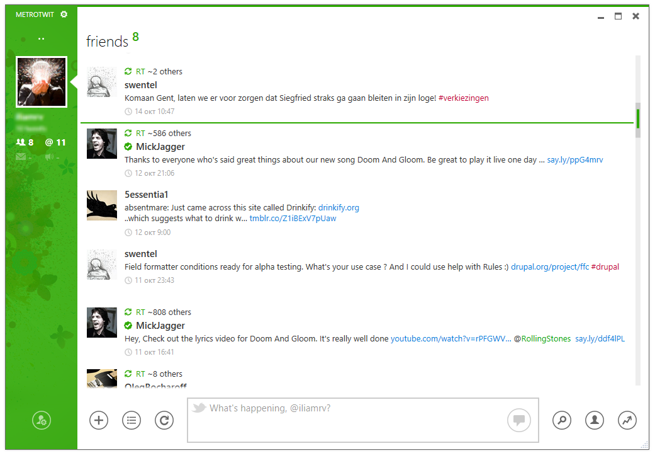Open MickJagger's avatar on Doom And Gloom tweet
This screenshot has height=458, width=655.
coord(102,144)
